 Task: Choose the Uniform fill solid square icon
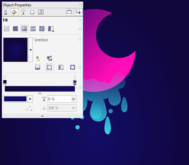pyautogui.click(x=15, y=29)
